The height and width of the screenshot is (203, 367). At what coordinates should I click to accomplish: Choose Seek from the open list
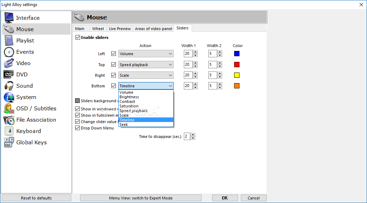[x=146, y=124]
